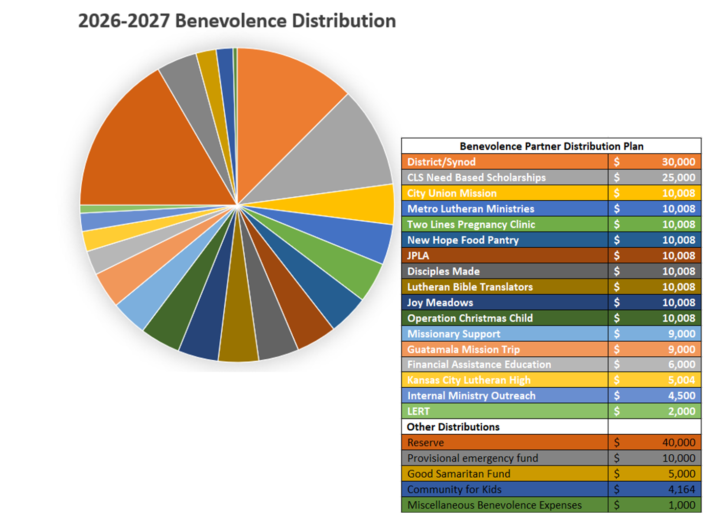The width and height of the screenshot is (703, 513).
Task: Click the Disciples Made cell
Action: point(505,271)
